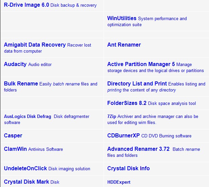
Task: Click 'Disk defragmenter' description text
Action: [x=71, y=116]
